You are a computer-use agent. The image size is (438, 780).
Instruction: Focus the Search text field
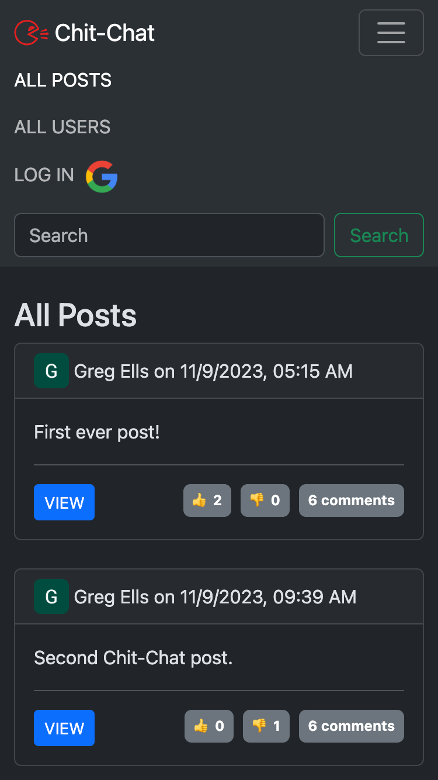click(x=169, y=235)
